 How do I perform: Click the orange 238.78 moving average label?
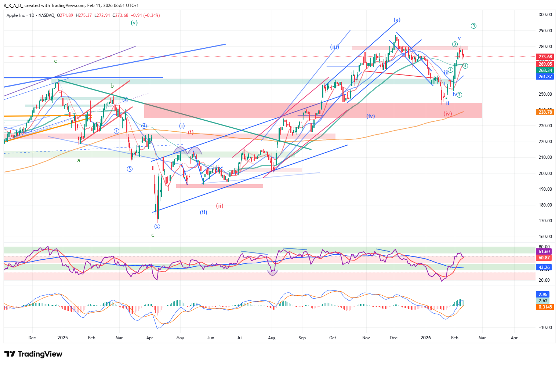[545, 112]
